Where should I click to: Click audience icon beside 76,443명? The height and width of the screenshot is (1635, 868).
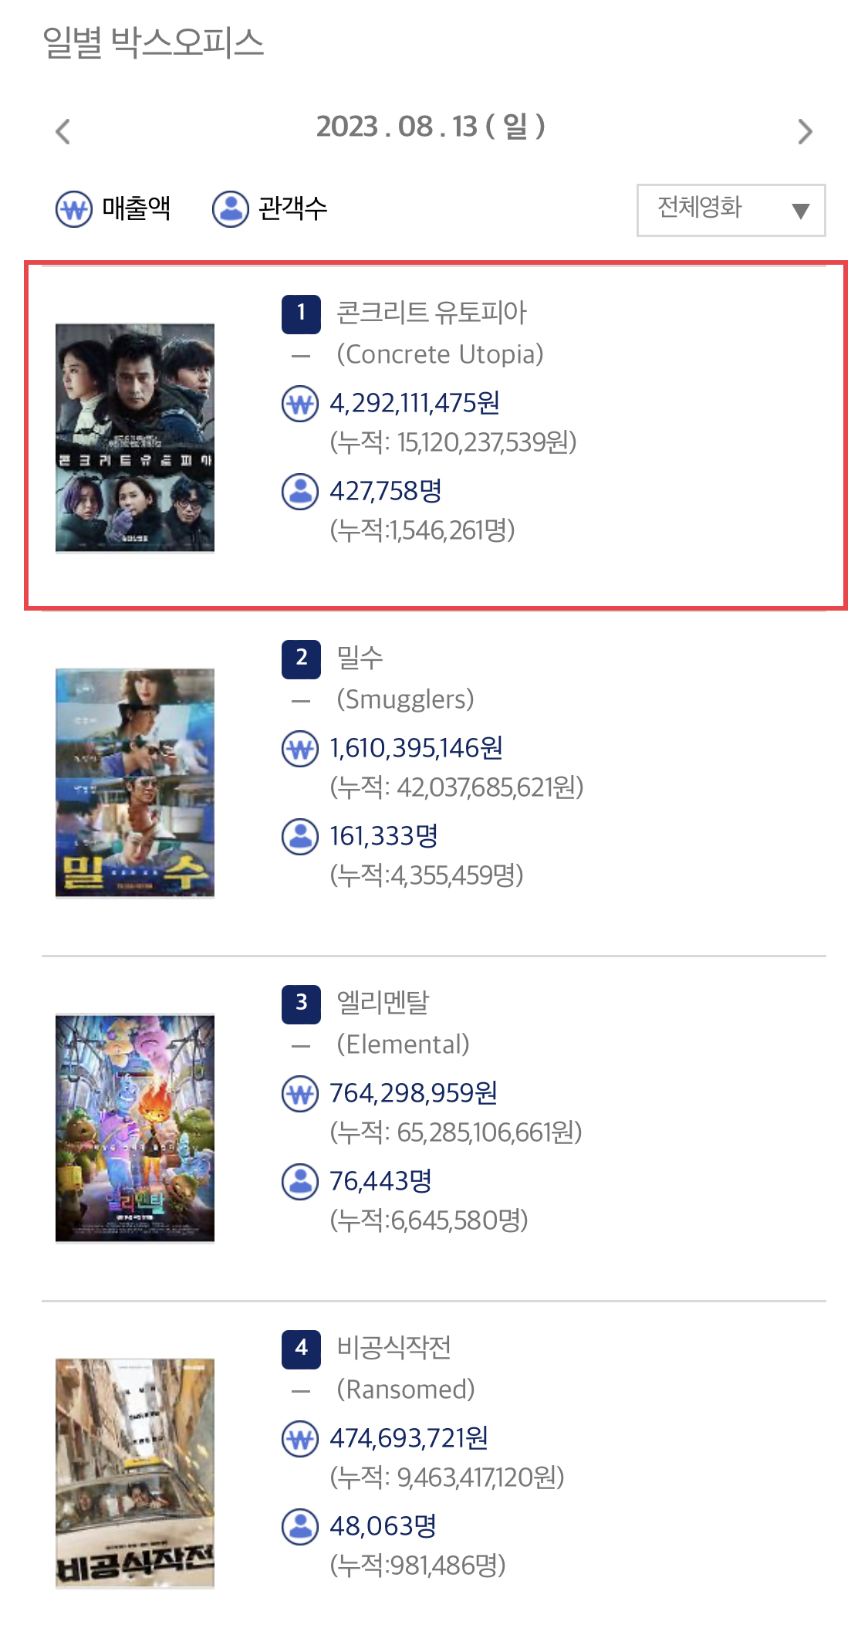click(x=300, y=1182)
